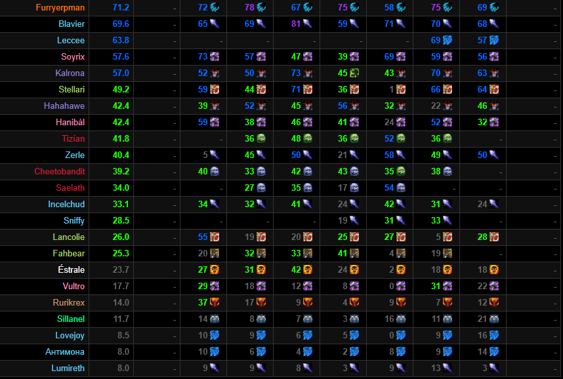This screenshot has height=379, width=563.
Task: Open Furryerpman's character page
Action: 60,7
